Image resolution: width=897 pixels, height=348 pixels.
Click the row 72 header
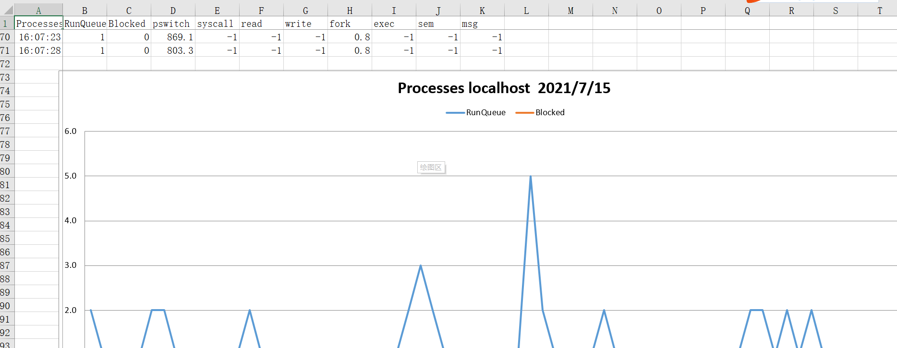[6, 64]
